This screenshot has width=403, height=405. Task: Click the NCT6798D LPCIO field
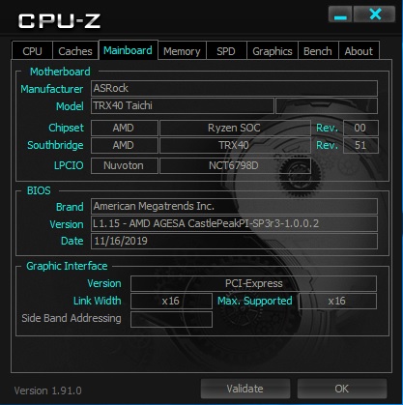235,165
